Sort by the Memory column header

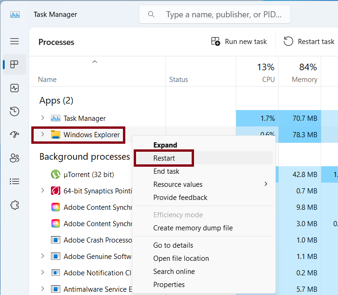[304, 80]
